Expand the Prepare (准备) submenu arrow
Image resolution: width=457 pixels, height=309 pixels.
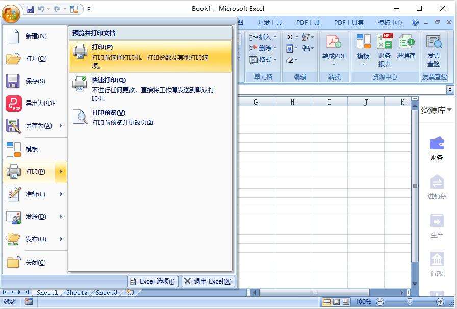coord(61,194)
